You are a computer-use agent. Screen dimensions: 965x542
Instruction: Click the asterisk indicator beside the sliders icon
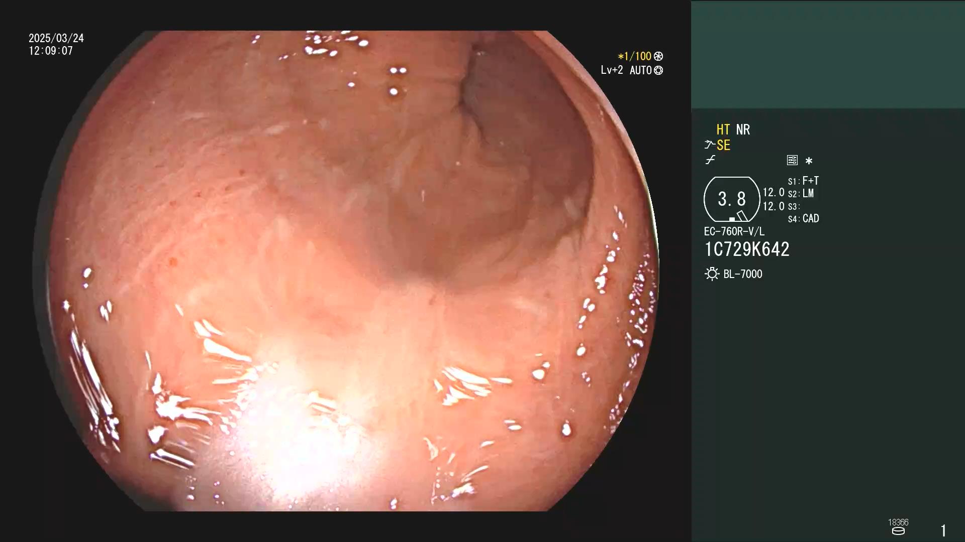pyautogui.click(x=809, y=161)
